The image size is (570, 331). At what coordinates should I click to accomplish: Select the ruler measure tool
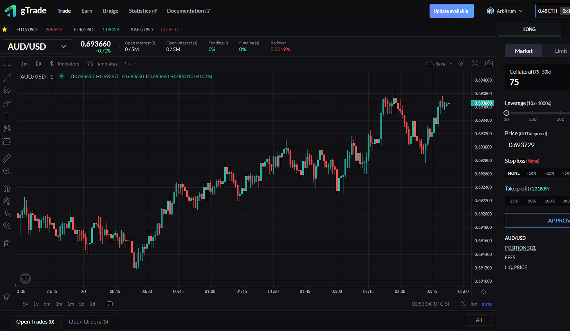7,158
